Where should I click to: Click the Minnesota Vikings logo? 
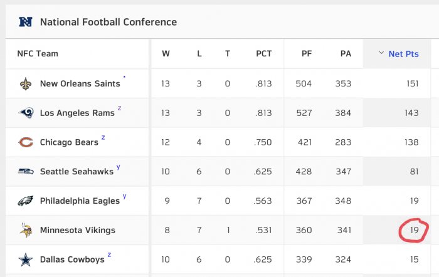[x=26, y=230]
